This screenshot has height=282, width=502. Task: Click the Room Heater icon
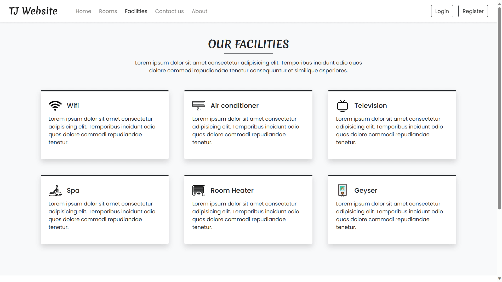coord(199,191)
